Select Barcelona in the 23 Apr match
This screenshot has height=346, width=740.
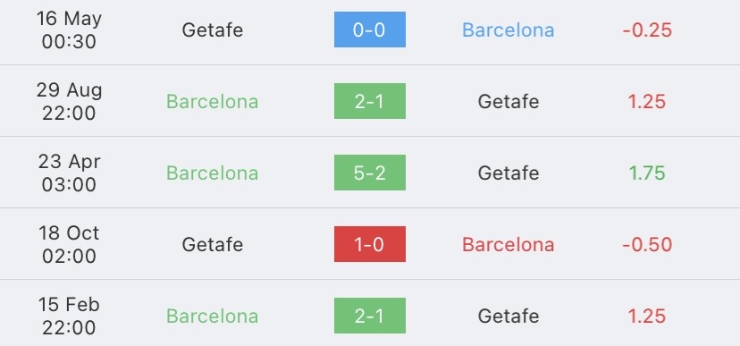pyautogui.click(x=213, y=173)
